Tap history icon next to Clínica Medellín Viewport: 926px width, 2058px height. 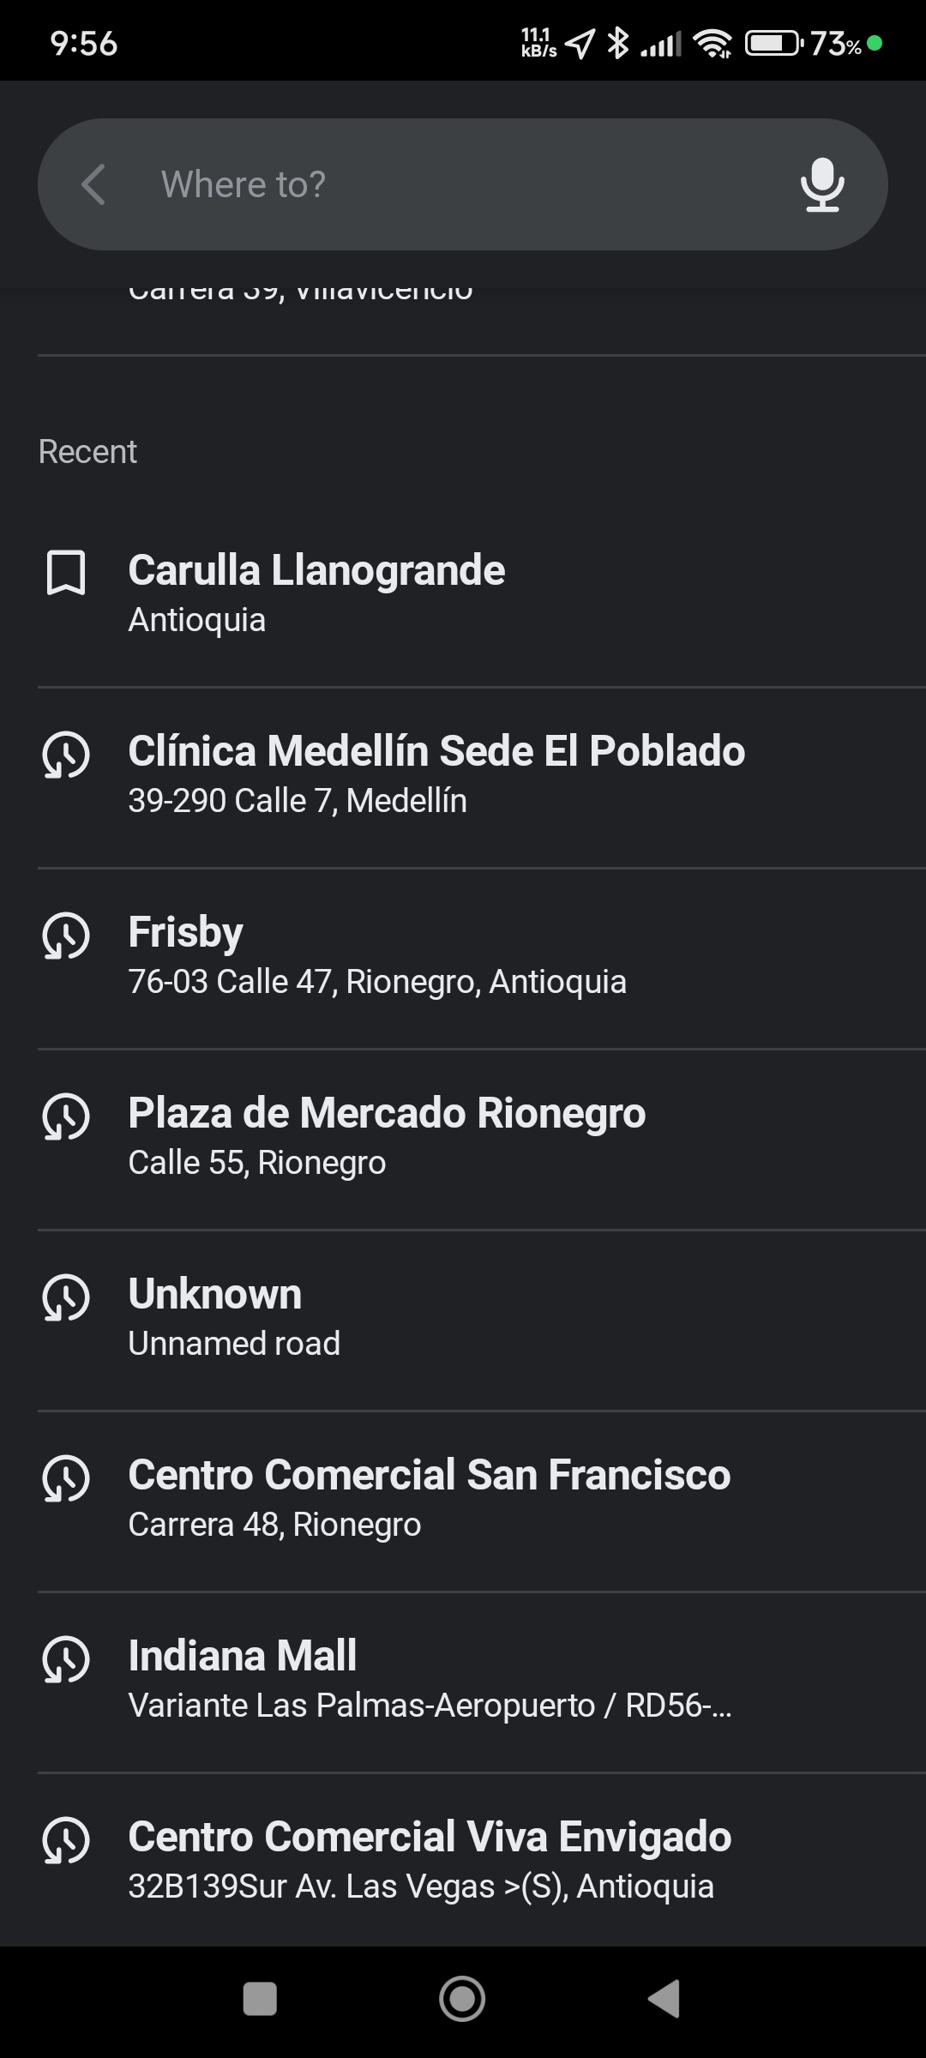[x=66, y=755]
